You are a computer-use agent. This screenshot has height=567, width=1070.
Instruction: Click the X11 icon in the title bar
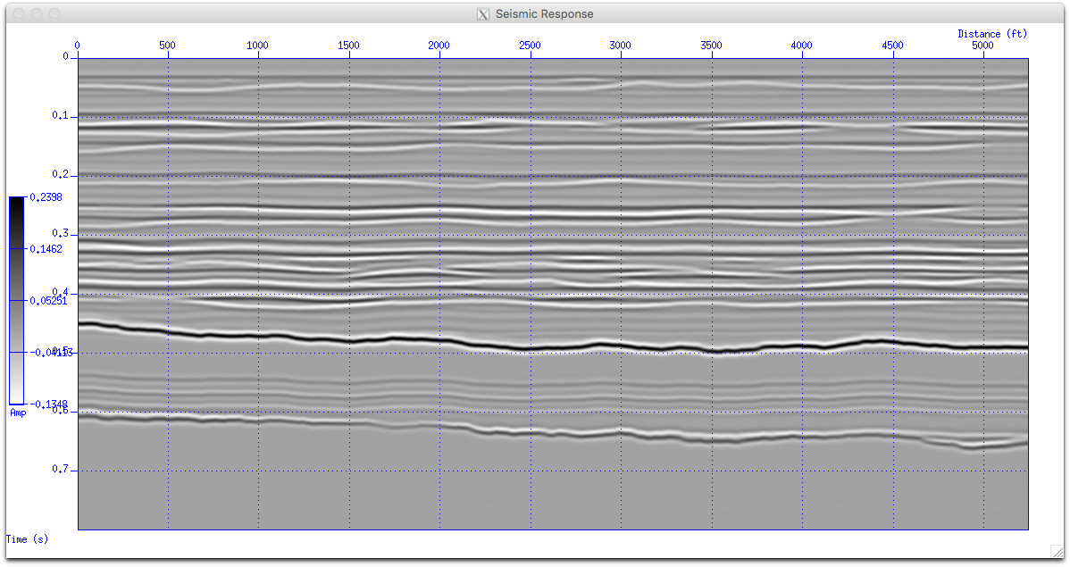[482, 14]
